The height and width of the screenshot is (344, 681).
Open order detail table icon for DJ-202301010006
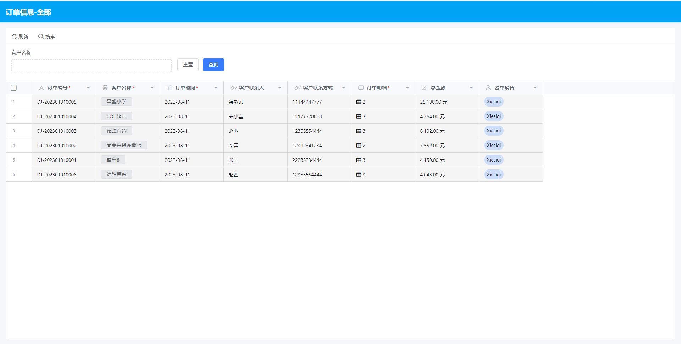click(359, 175)
